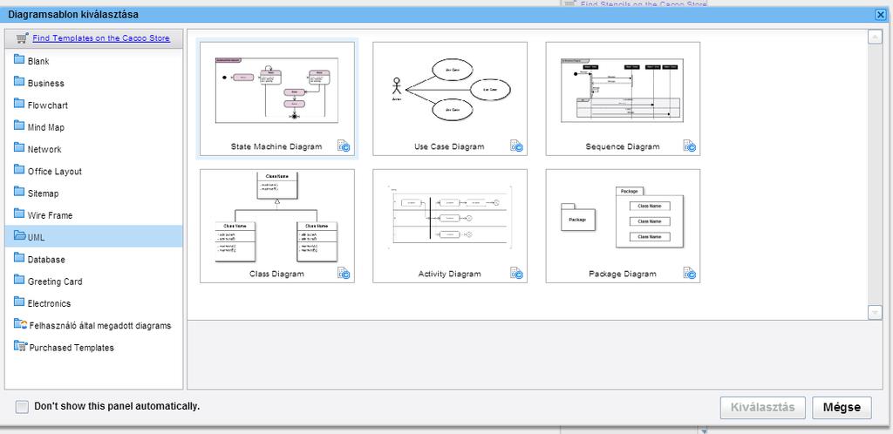Select the Blank category label
Screen dimensions: 893x434
click(38, 61)
